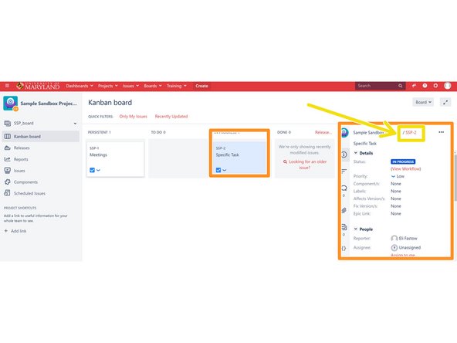Viewport: 457px width, 343px height.
Task: Open the Board dropdown button
Action: click(423, 102)
